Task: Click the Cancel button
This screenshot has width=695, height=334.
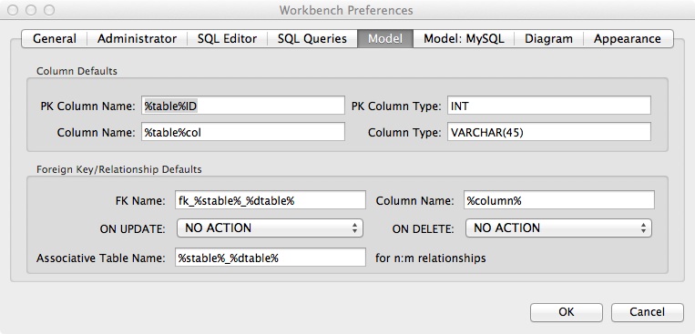Action: click(x=647, y=312)
